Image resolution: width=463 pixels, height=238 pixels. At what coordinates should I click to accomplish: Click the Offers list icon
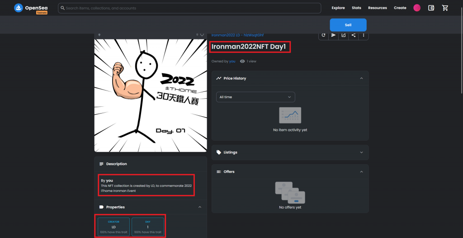(219, 172)
